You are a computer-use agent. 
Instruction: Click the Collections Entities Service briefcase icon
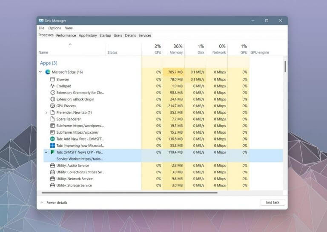pos(52,172)
